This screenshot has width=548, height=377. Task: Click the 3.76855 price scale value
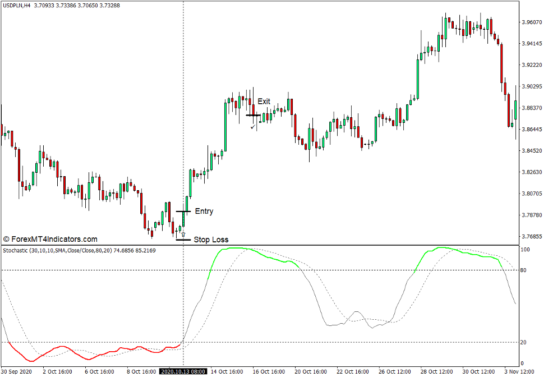(x=531, y=237)
